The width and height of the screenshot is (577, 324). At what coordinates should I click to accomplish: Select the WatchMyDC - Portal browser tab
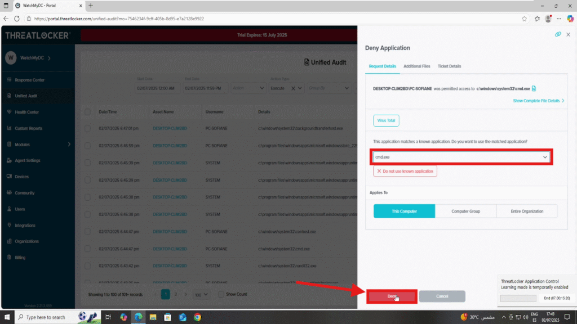(x=48, y=6)
